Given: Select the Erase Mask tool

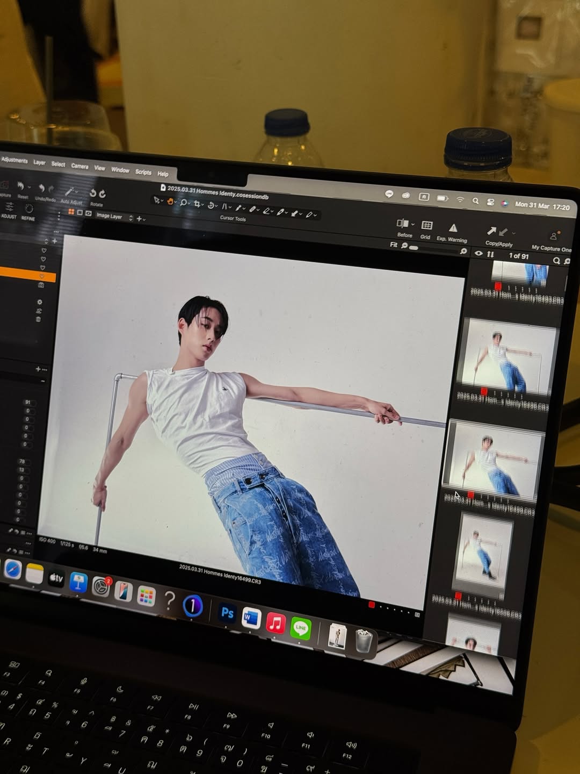Looking at the screenshot, I should tap(266, 211).
